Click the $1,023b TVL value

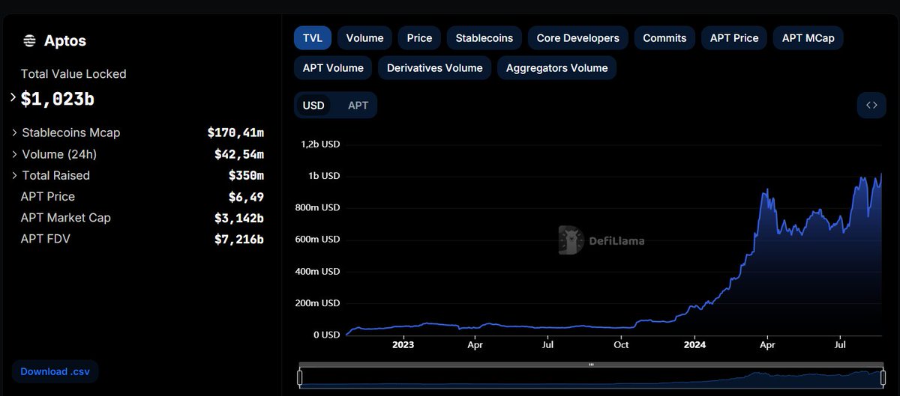tap(58, 98)
